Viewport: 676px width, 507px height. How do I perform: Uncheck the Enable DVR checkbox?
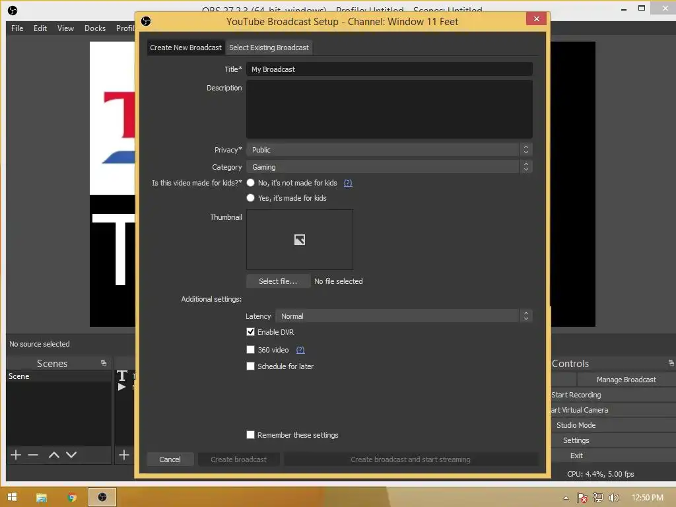coord(250,332)
